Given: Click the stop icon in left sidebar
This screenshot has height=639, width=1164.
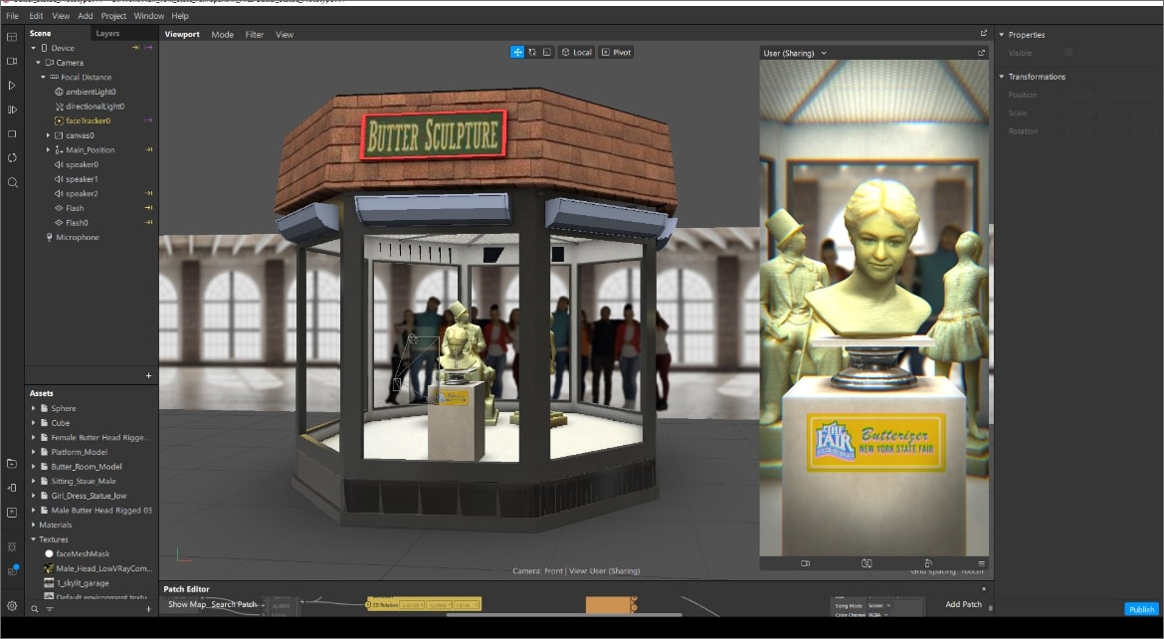Looking at the screenshot, I should [12, 133].
